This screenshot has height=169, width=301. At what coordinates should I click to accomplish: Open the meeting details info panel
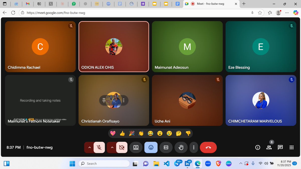coord(258,147)
